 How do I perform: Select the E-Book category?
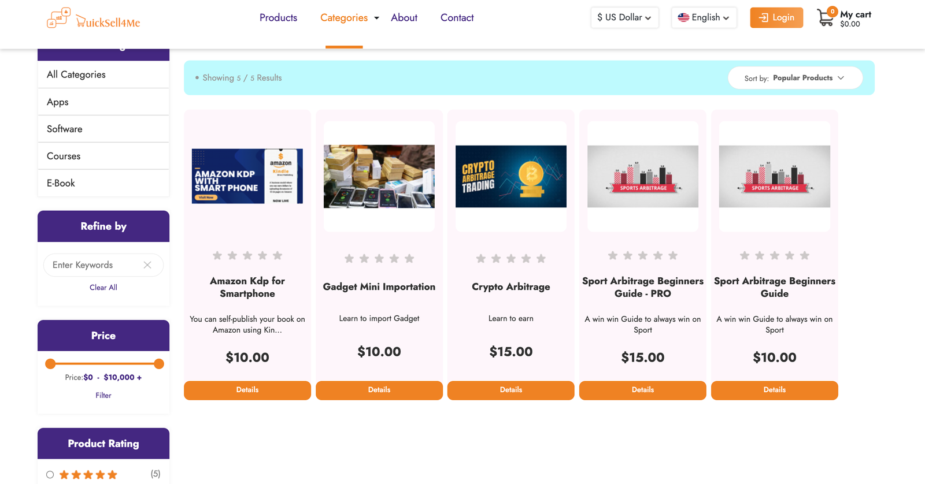pos(61,183)
